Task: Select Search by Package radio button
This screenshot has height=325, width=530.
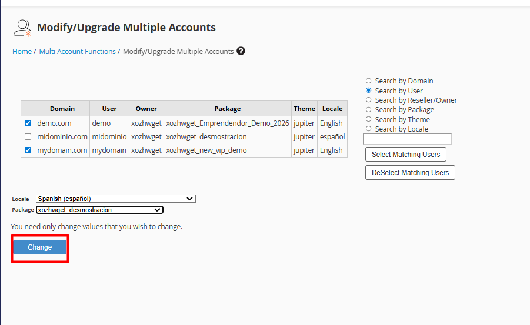Action: tap(368, 110)
